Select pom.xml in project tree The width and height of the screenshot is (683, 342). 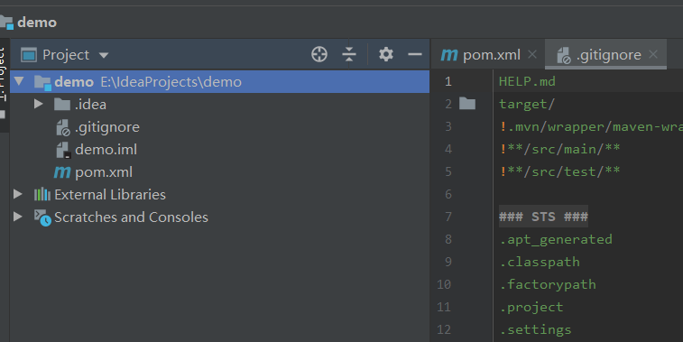coord(104,172)
